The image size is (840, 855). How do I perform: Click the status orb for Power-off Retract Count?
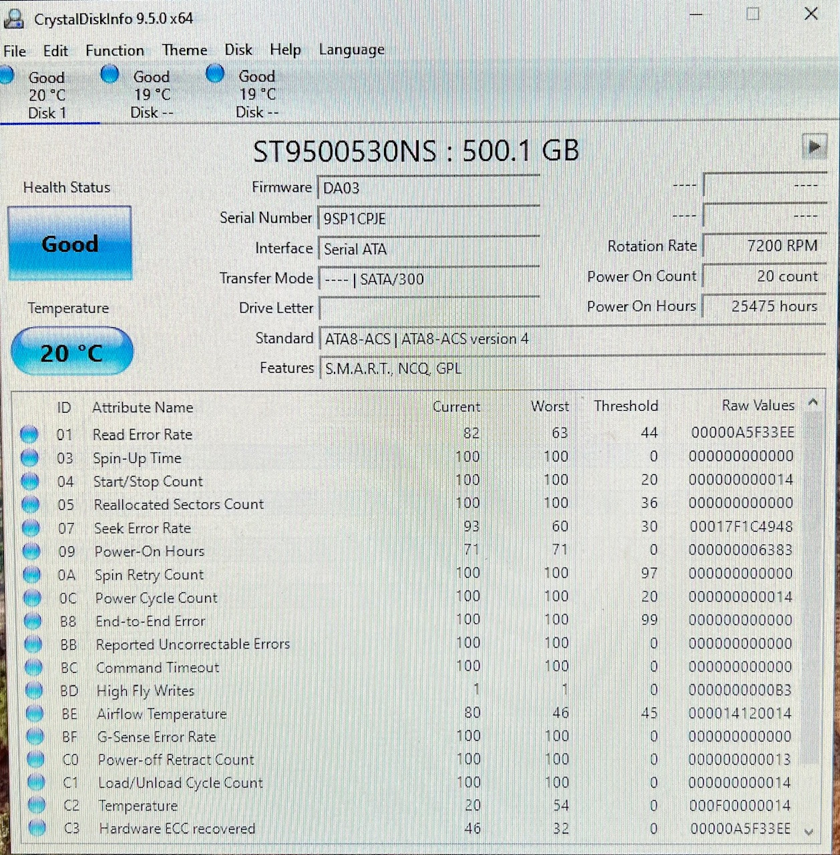[35, 759]
